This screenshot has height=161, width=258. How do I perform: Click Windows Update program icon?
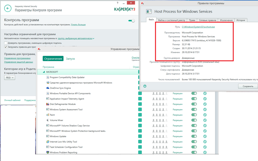48,136
